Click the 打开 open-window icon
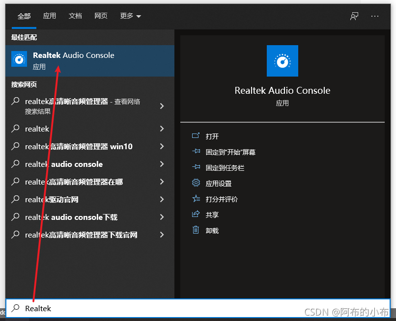Viewport: 396px width, 321px height. pos(196,136)
